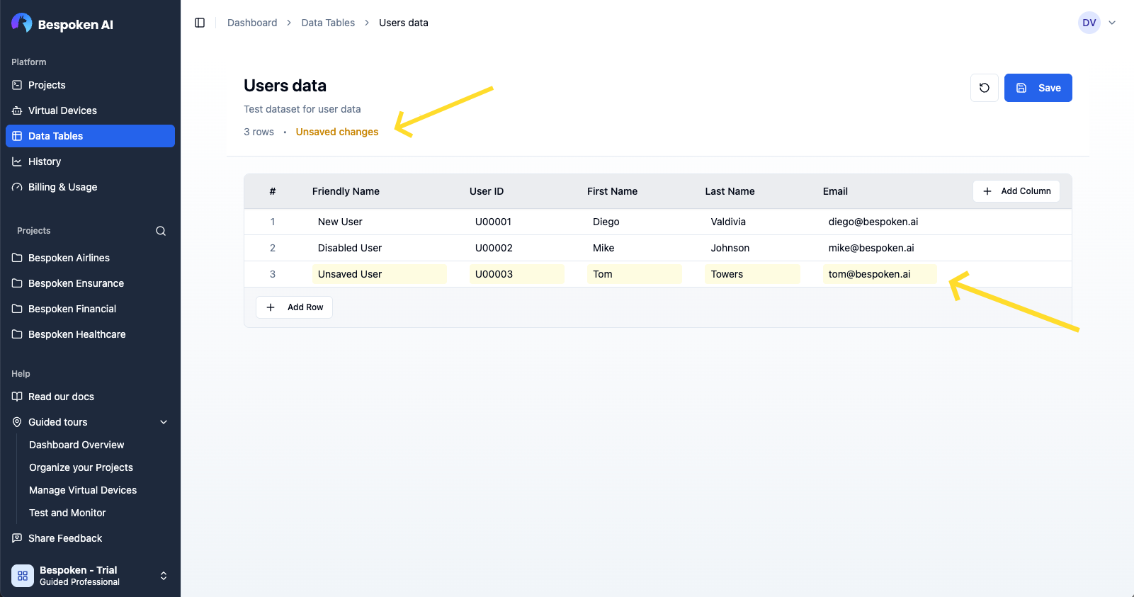Click the Add Column button

[x=1016, y=191]
